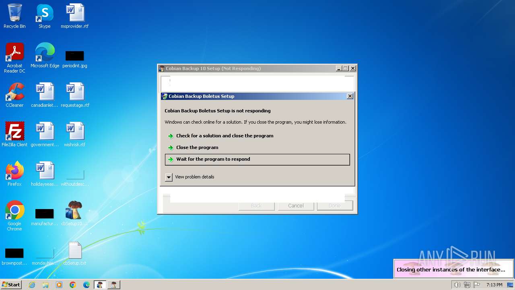Open wishrisk.rtf document icon
515x290 pixels.
(x=75, y=135)
